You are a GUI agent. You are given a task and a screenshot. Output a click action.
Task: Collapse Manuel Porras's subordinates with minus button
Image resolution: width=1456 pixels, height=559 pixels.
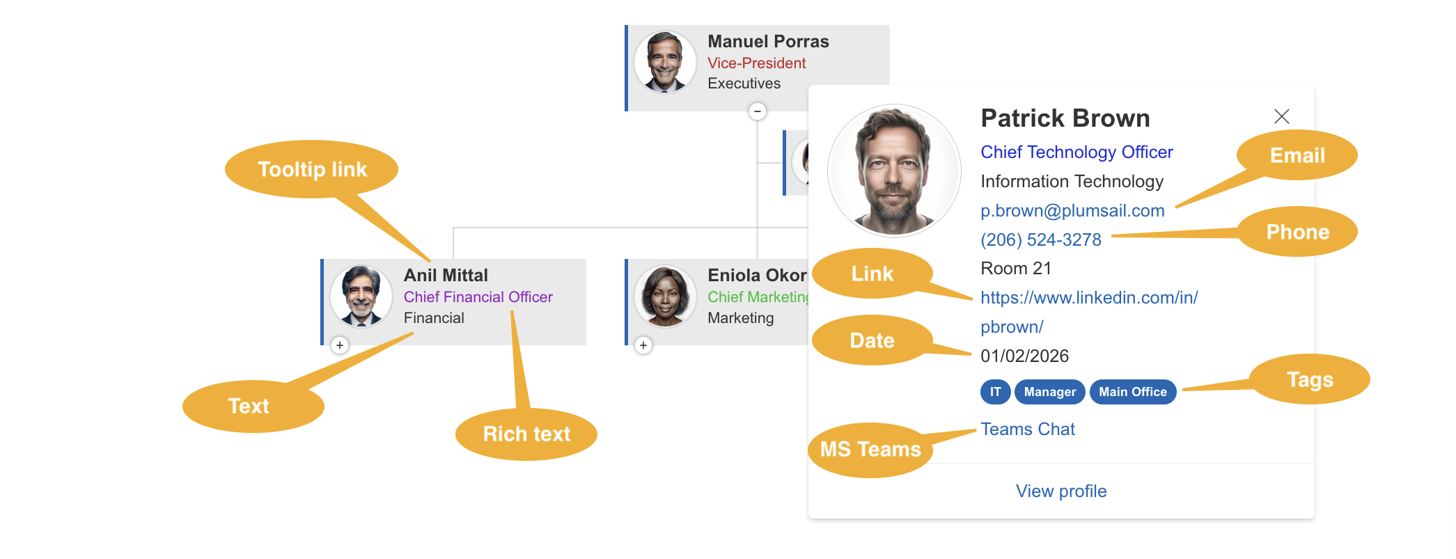pyautogui.click(x=758, y=111)
